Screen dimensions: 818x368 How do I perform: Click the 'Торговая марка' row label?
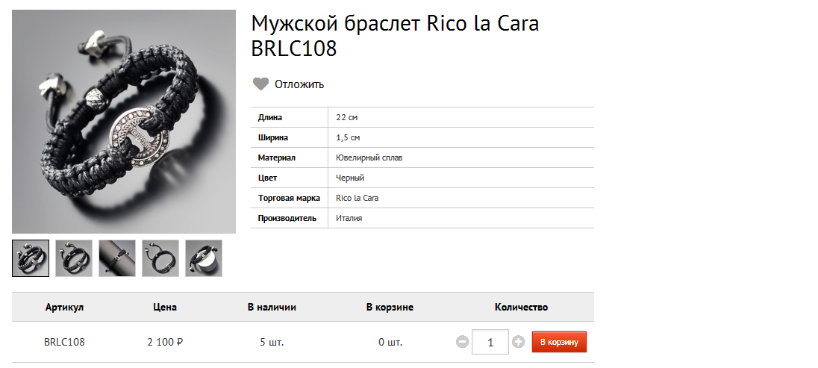pyautogui.click(x=289, y=199)
